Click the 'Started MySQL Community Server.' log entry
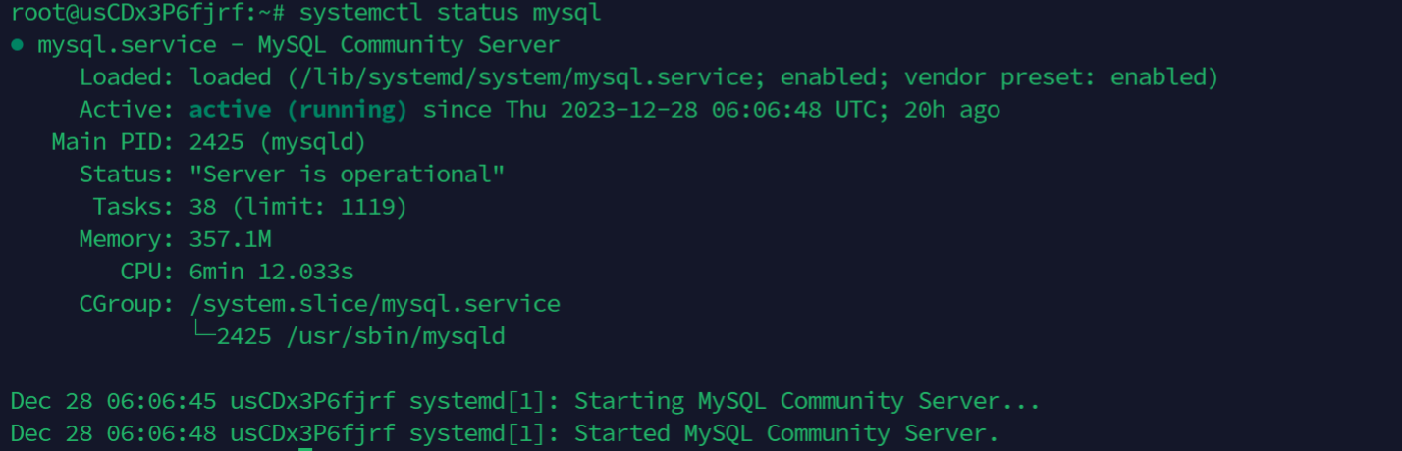This screenshot has width=1402, height=451. pos(785,433)
